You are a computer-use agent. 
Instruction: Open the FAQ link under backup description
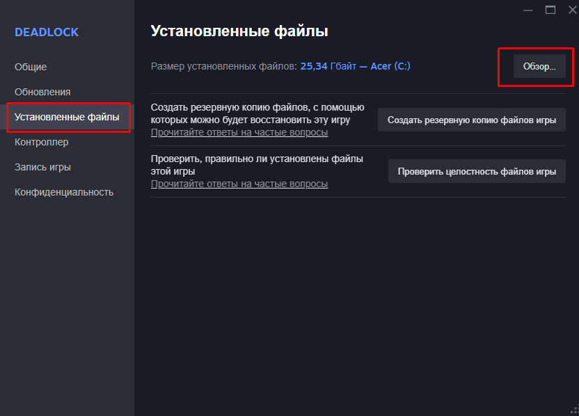pos(239,132)
